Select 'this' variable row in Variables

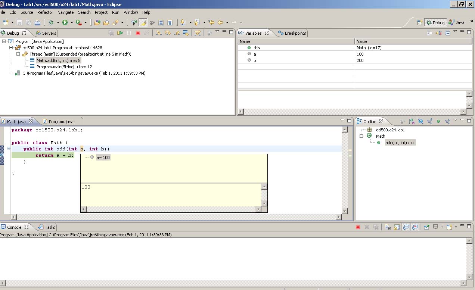[x=355, y=48]
